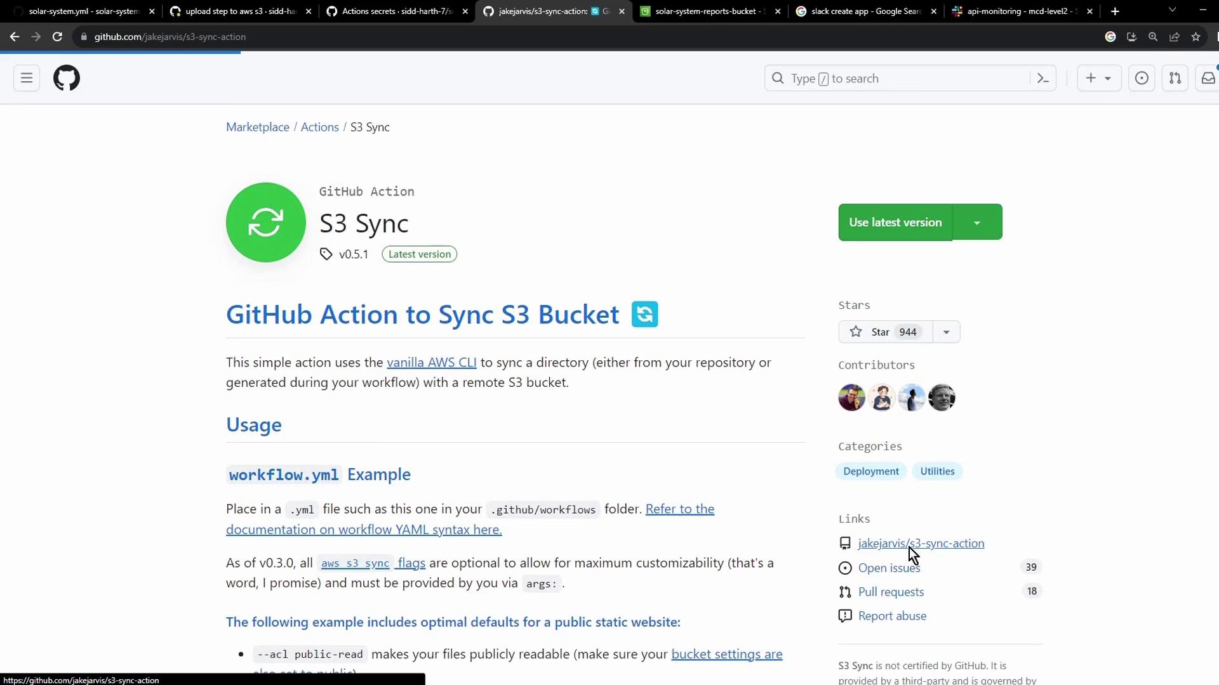Image resolution: width=1219 pixels, height=685 pixels.
Task: Open first contributor avatar
Action: coord(851,398)
